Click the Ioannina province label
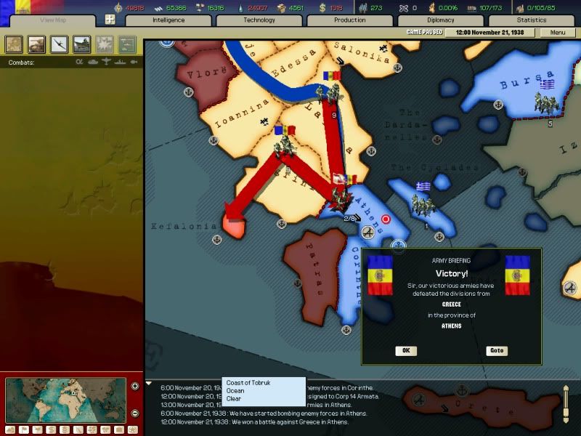 click(x=242, y=113)
